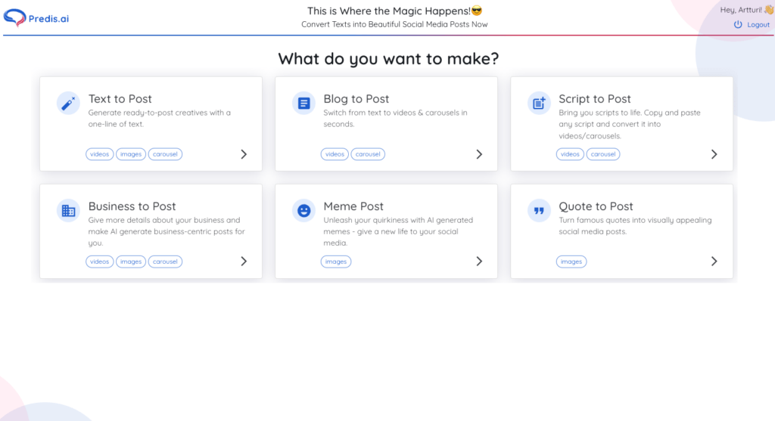Open Blog to Post via its chevron arrow
Image resolution: width=775 pixels, height=421 pixels.
[x=479, y=154]
